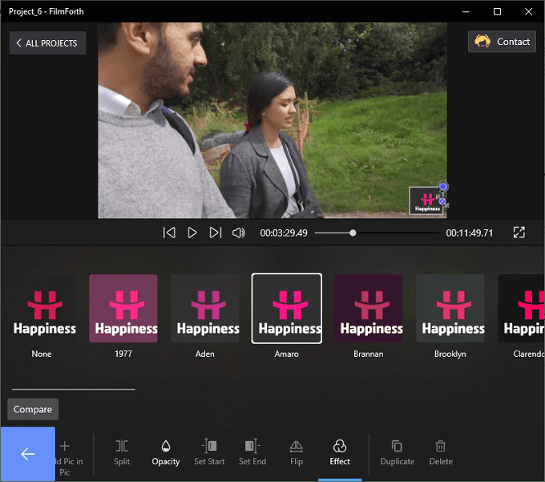Apply the 1977 effect filter

123,308
